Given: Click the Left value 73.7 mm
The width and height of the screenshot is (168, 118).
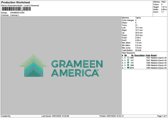Looking at the screenshot, I should click(139, 28).
